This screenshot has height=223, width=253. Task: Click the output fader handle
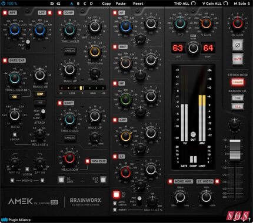point(235,149)
